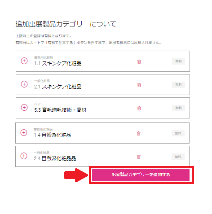The width and height of the screenshot is (212, 214).
Task: Click trash icon for 1.4 自然派化粧品
Action: point(139,133)
